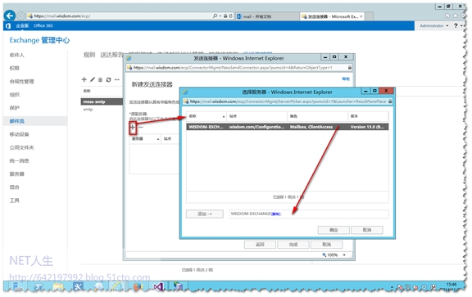Open the 帮助 link in the connector window
The width and height of the screenshot is (472, 297).
click(x=346, y=79)
